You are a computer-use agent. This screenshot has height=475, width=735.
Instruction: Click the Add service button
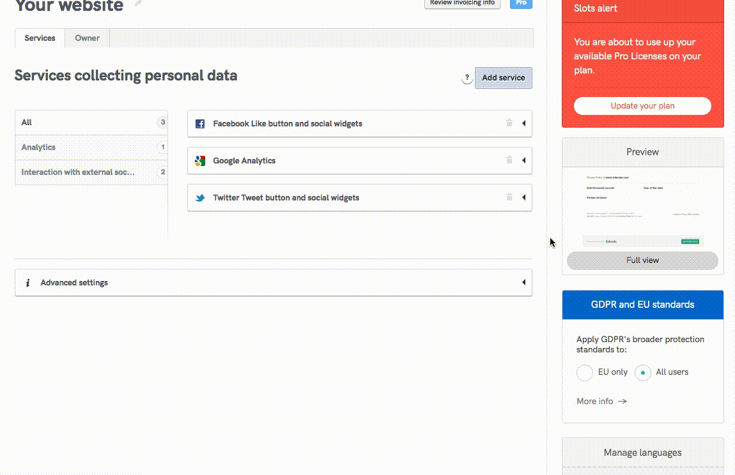click(503, 77)
